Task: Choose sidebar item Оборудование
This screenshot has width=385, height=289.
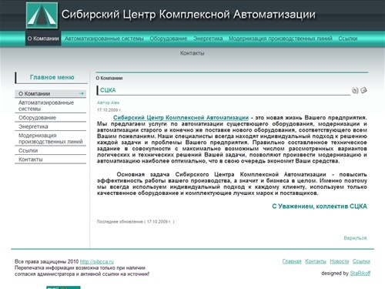Action: (51, 118)
